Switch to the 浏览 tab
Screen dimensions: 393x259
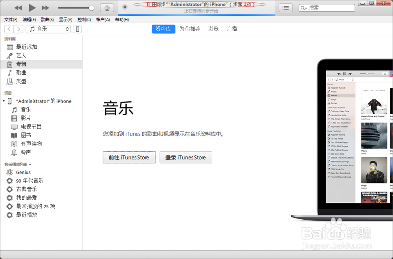pyautogui.click(x=213, y=29)
